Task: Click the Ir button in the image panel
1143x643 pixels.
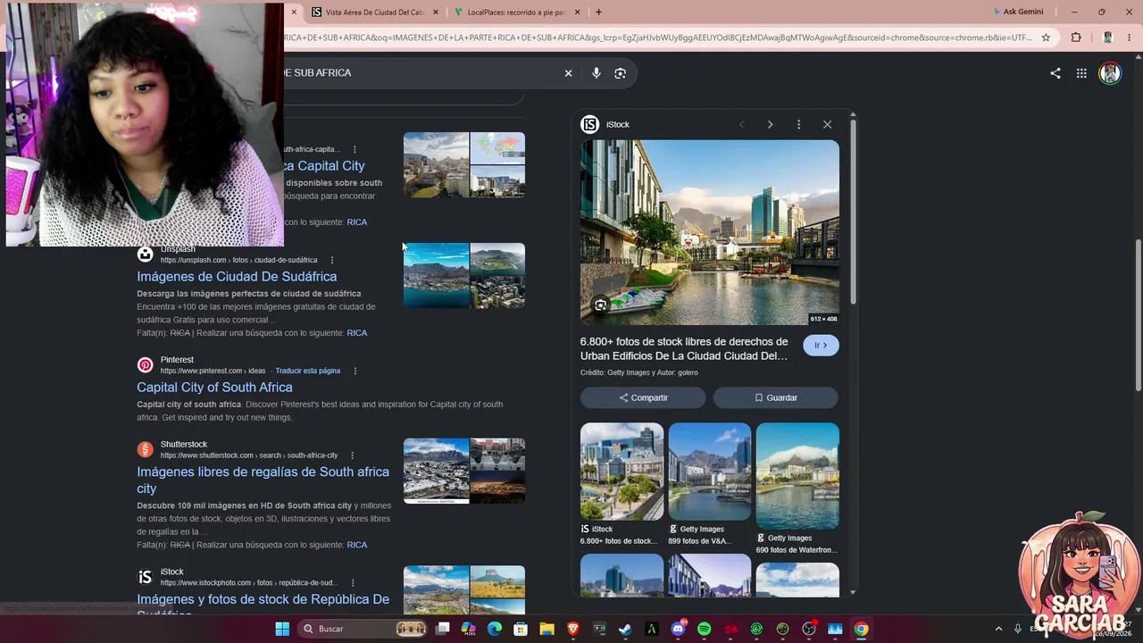Action: coord(821,346)
